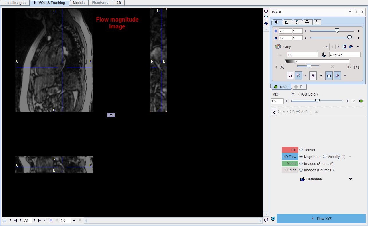This screenshot has width=368, height=226.
Task: Click the Database button
Action: 311,179
